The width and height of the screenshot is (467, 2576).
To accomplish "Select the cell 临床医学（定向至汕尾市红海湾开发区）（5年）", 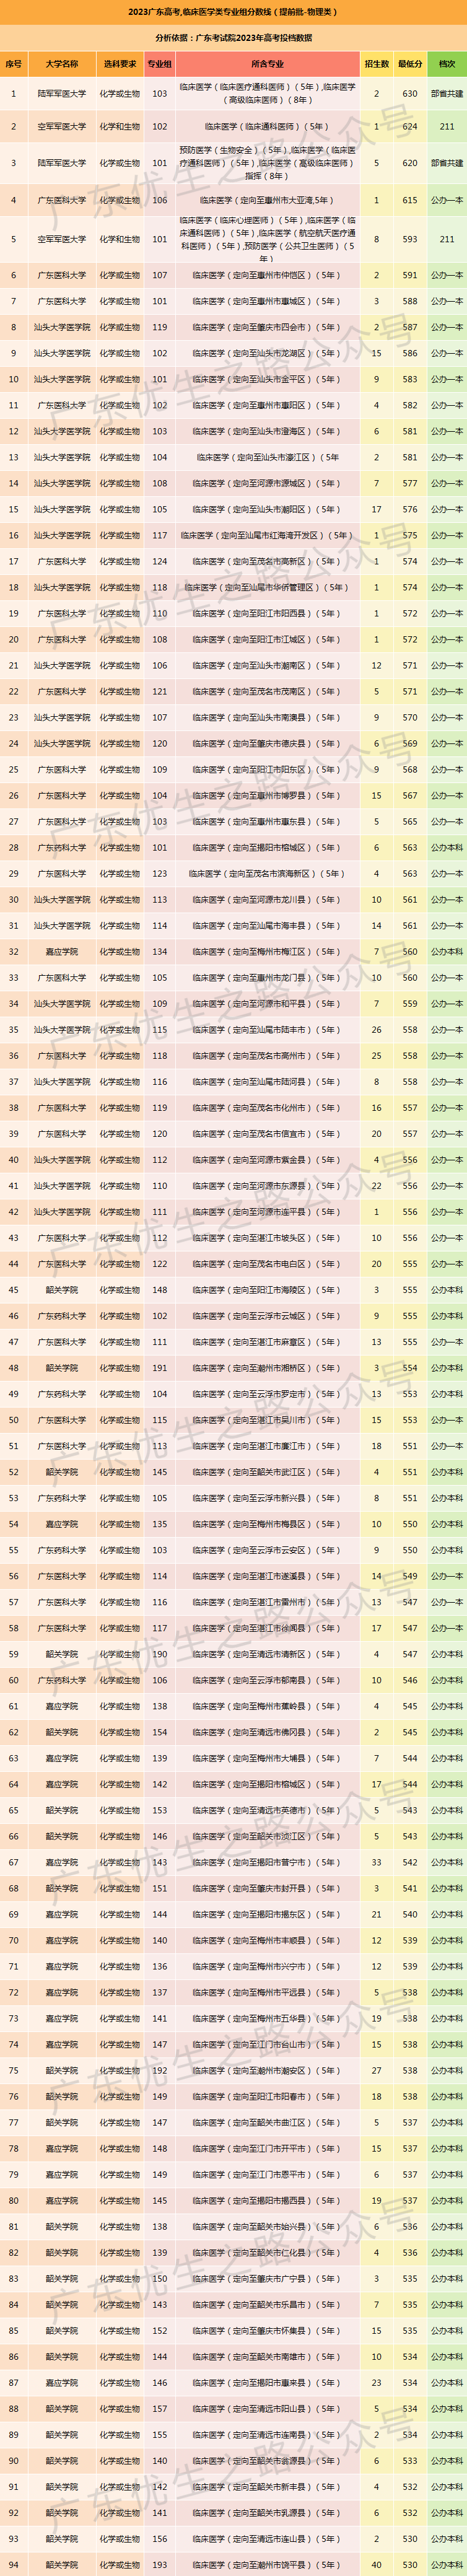I will click(267, 535).
